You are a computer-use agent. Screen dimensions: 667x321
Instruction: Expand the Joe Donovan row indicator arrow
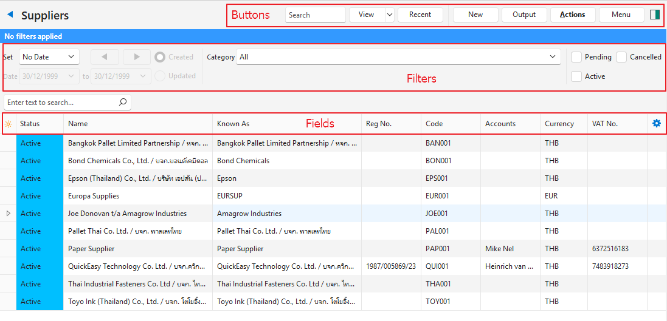[x=8, y=214]
